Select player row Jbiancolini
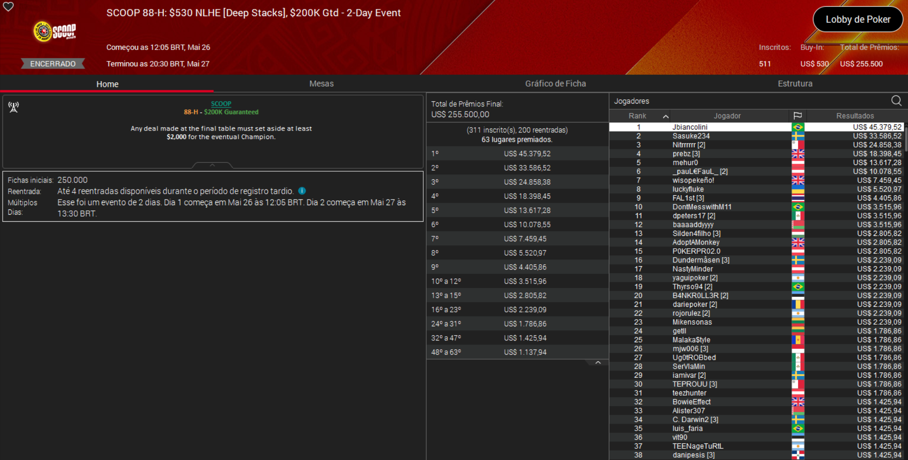The image size is (908, 460). pos(756,127)
